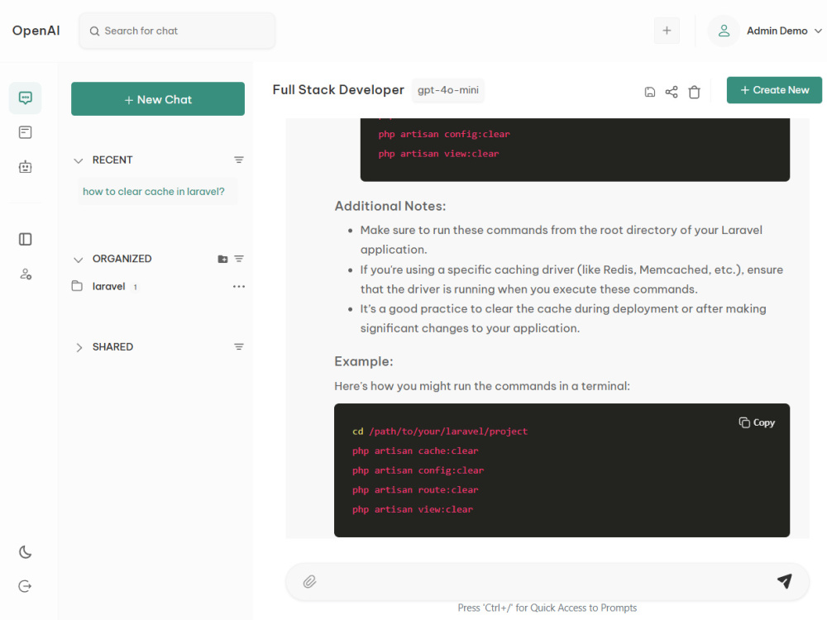Screen dimensions: 827x620
Task: Start a New Chat
Action: (158, 99)
